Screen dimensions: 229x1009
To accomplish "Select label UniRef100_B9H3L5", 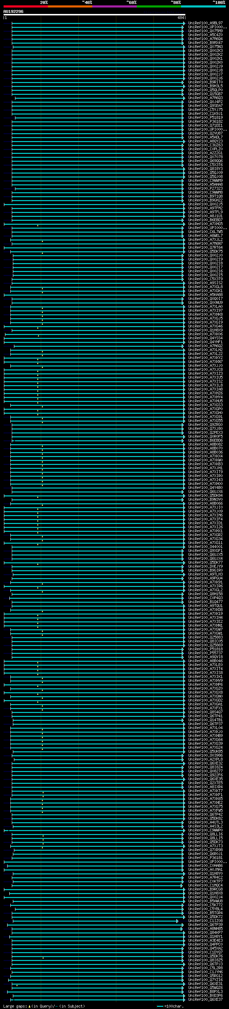I will [205, 86].
